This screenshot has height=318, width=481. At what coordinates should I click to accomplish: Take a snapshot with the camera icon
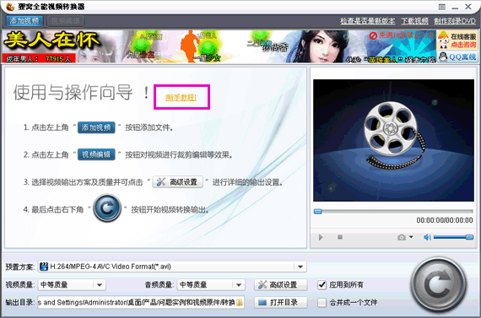401,237
